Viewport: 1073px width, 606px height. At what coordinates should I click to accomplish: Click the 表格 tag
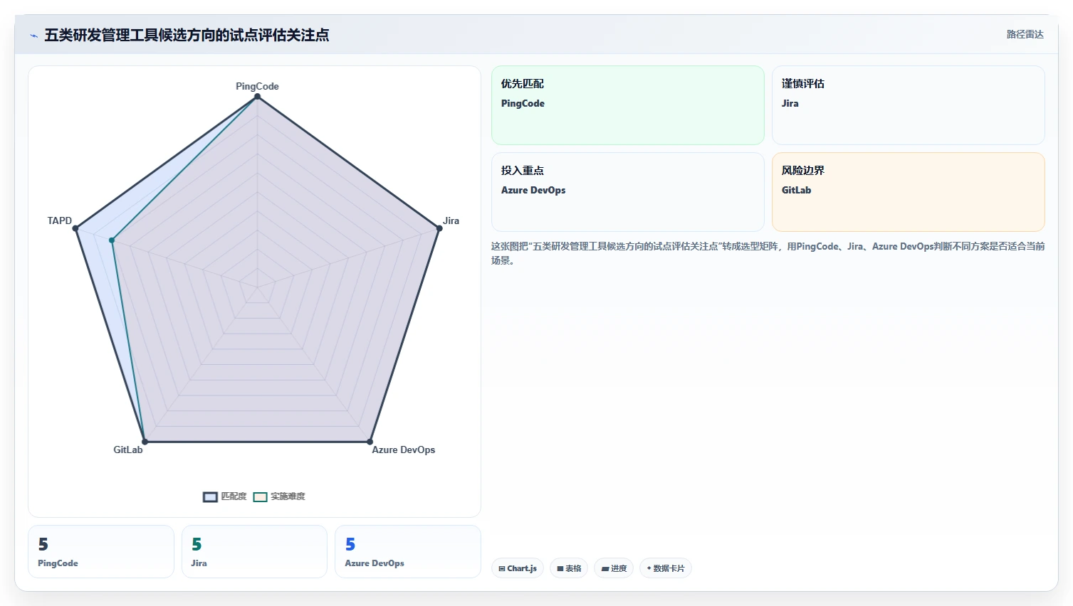[x=569, y=568]
